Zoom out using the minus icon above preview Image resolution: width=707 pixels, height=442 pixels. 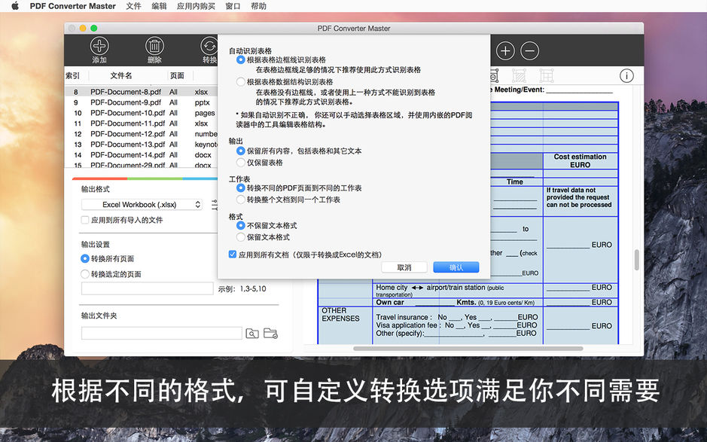pos(529,50)
